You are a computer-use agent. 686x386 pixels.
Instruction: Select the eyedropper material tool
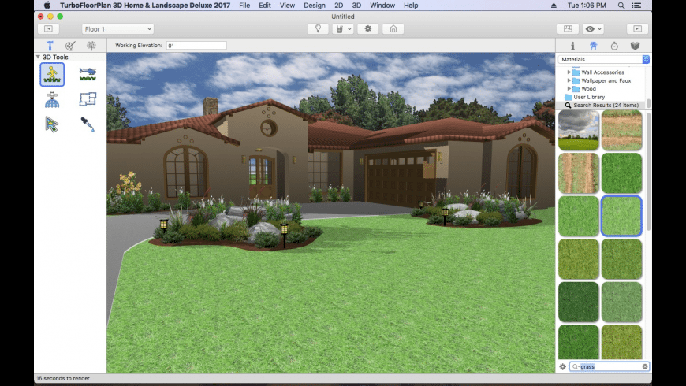coord(87,124)
